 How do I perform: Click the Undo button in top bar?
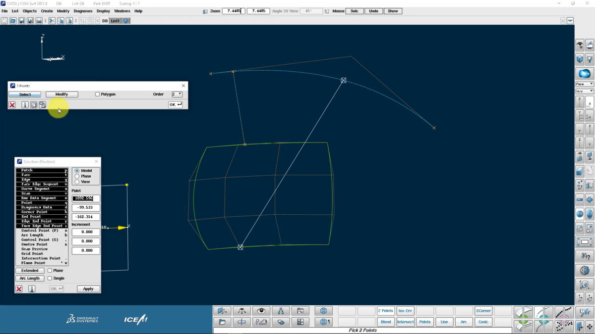coord(373,11)
